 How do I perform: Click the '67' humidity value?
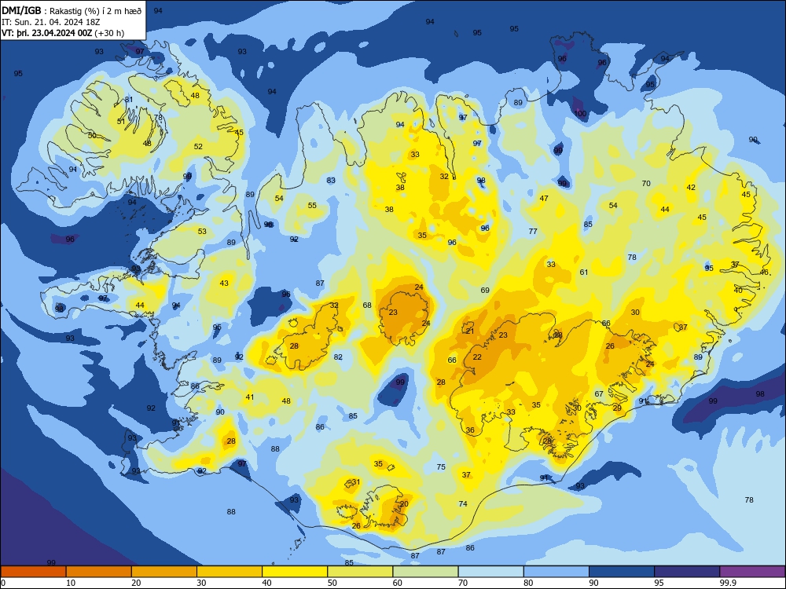599,394
